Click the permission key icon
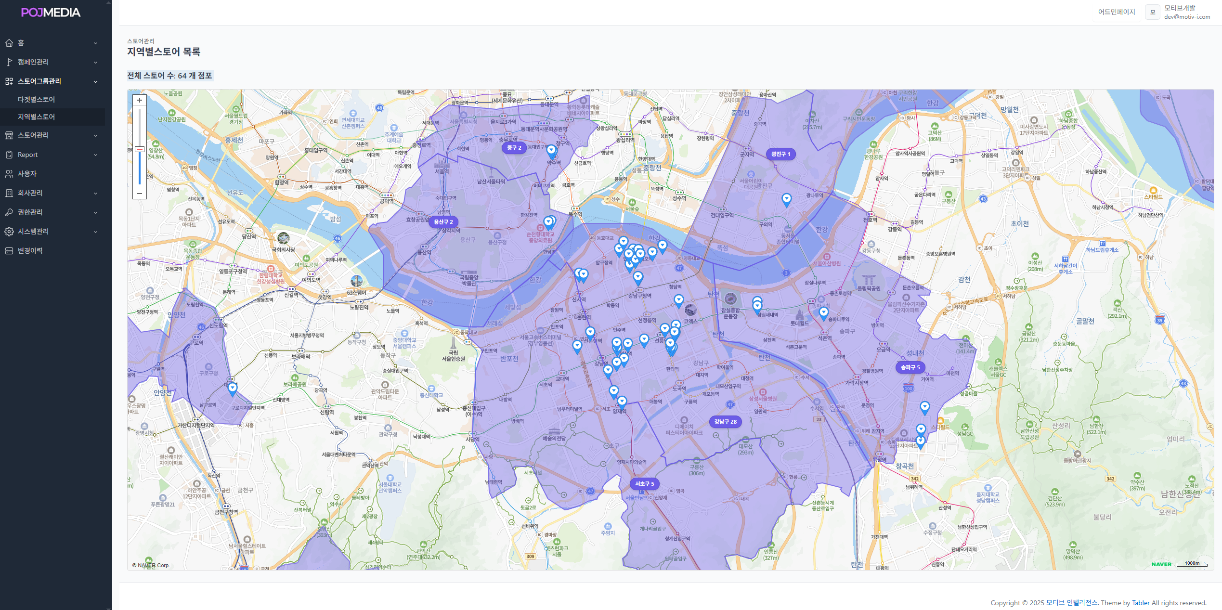The height and width of the screenshot is (610, 1222). tap(9, 212)
